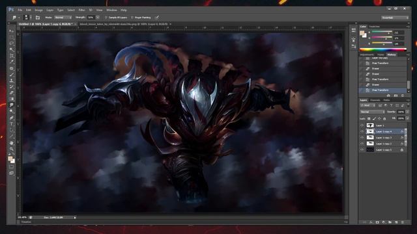Change screen mode from the toolbox
The image size is (417, 234).
pyautogui.click(x=12, y=173)
